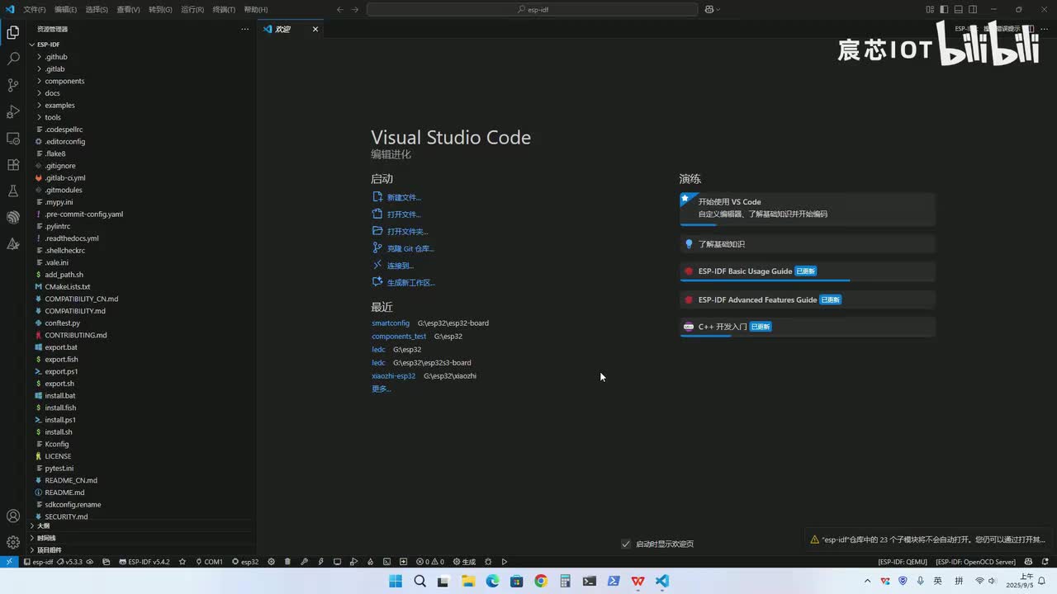Screen dimensions: 1057x594
Task: Toggle the primary side bar layout icon
Action: 944,9
